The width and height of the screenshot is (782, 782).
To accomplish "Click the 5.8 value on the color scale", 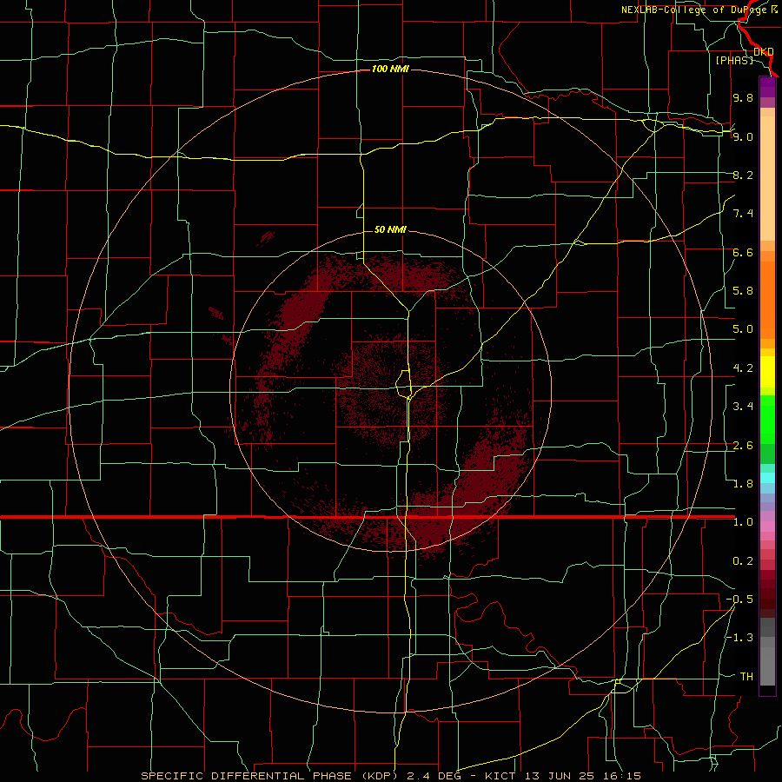I will (x=743, y=291).
